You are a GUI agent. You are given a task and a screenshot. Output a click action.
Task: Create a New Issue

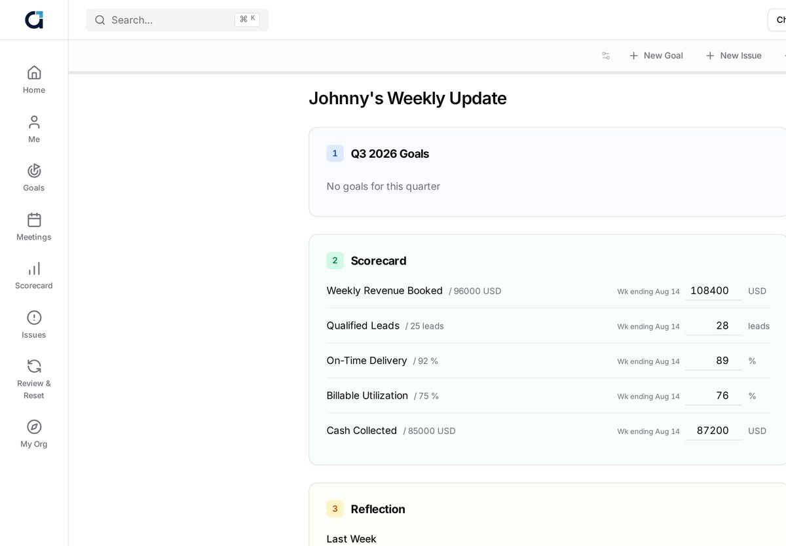click(x=734, y=56)
